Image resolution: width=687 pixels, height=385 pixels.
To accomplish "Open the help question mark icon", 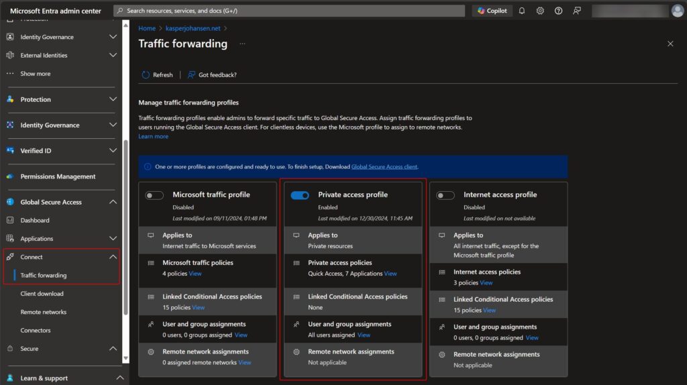I will [558, 11].
